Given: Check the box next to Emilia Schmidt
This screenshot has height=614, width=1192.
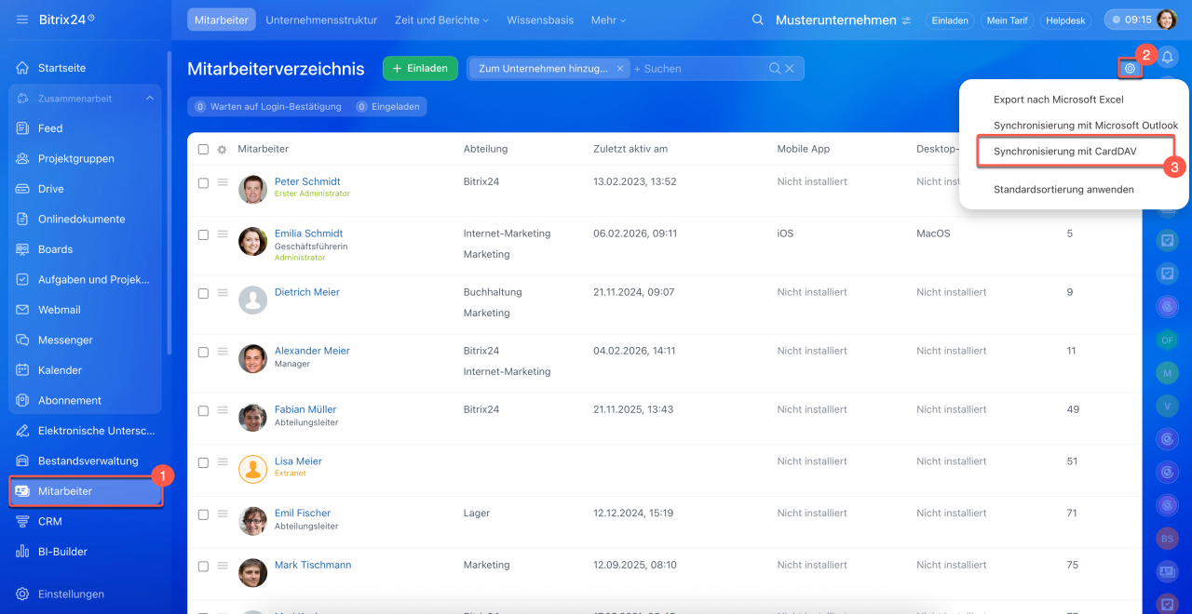Looking at the screenshot, I should [203, 235].
